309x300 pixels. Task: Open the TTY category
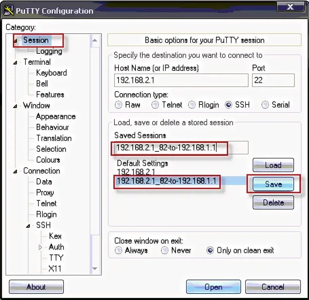tap(56, 258)
